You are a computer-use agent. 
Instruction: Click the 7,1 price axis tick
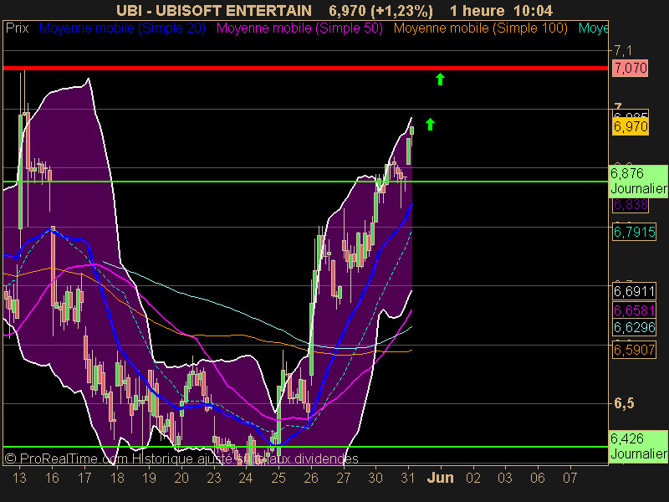pyautogui.click(x=623, y=51)
